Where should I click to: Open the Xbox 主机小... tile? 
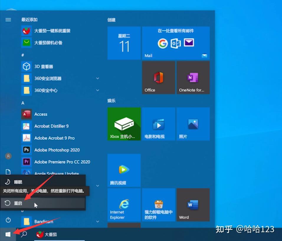click(x=124, y=124)
